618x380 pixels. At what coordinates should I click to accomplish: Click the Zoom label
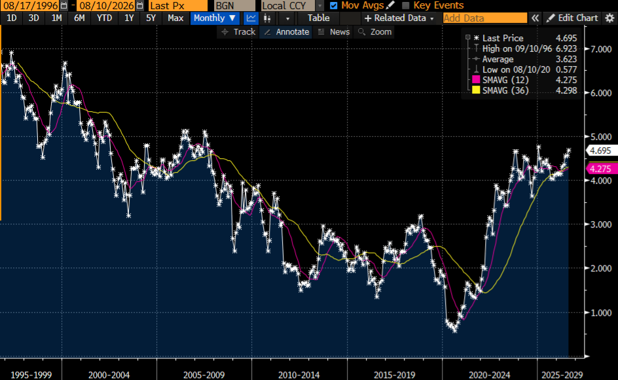click(381, 32)
